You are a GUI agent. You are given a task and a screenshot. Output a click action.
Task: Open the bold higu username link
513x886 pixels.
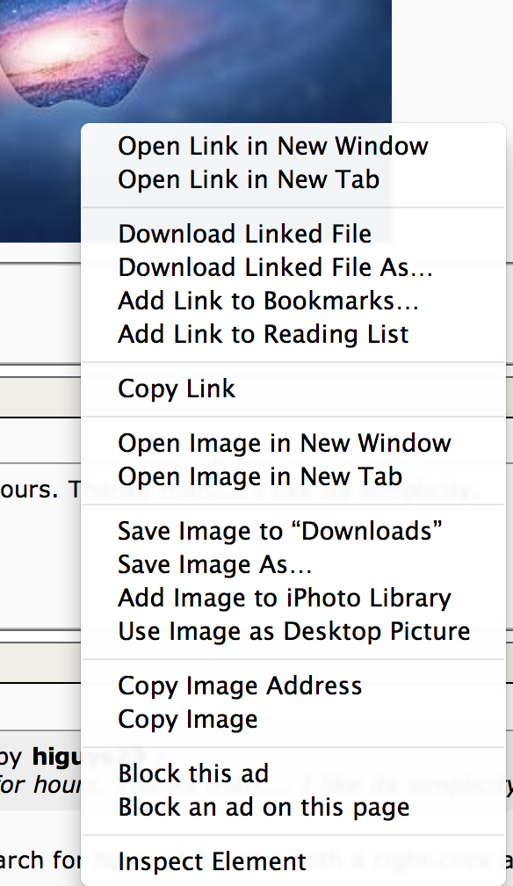(56, 757)
